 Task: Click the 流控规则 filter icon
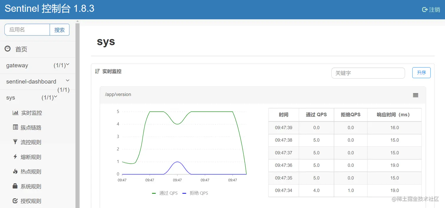pos(15,142)
